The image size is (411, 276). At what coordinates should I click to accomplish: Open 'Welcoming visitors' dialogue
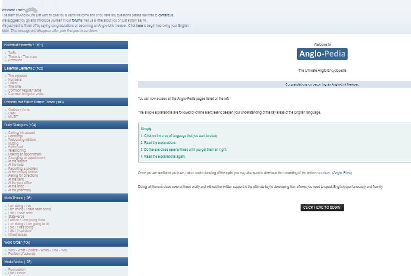point(22,140)
